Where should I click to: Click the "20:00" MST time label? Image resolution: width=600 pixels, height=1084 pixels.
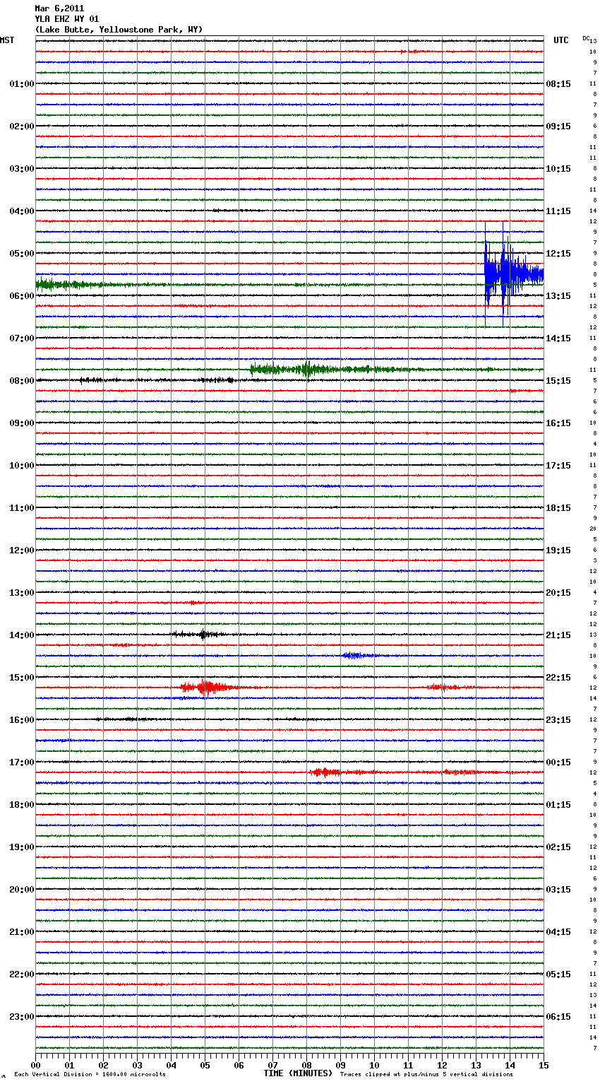tap(21, 890)
